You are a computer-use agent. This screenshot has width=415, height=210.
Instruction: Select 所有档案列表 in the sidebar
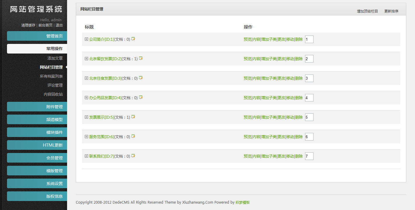pyautogui.click(x=51, y=76)
